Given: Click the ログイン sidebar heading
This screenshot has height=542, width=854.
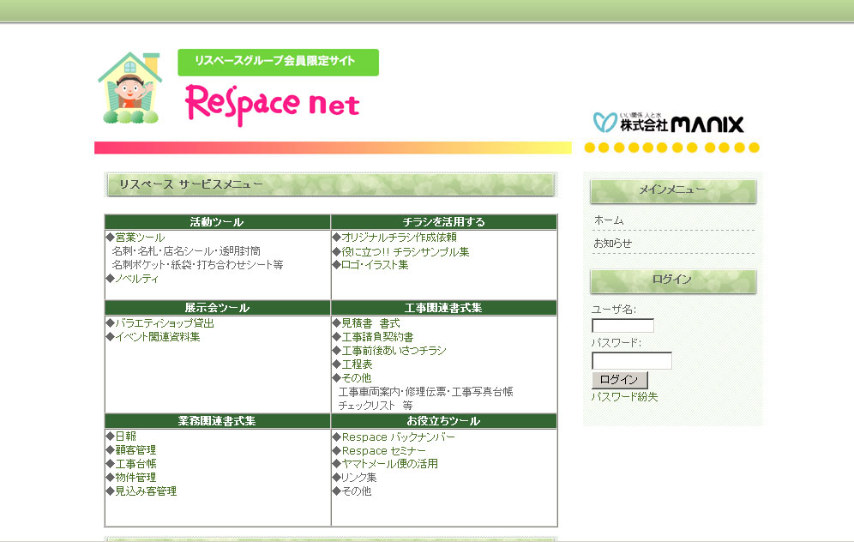Looking at the screenshot, I should point(673,281).
